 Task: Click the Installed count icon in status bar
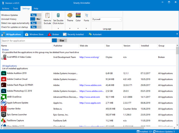(x=138, y=132)
